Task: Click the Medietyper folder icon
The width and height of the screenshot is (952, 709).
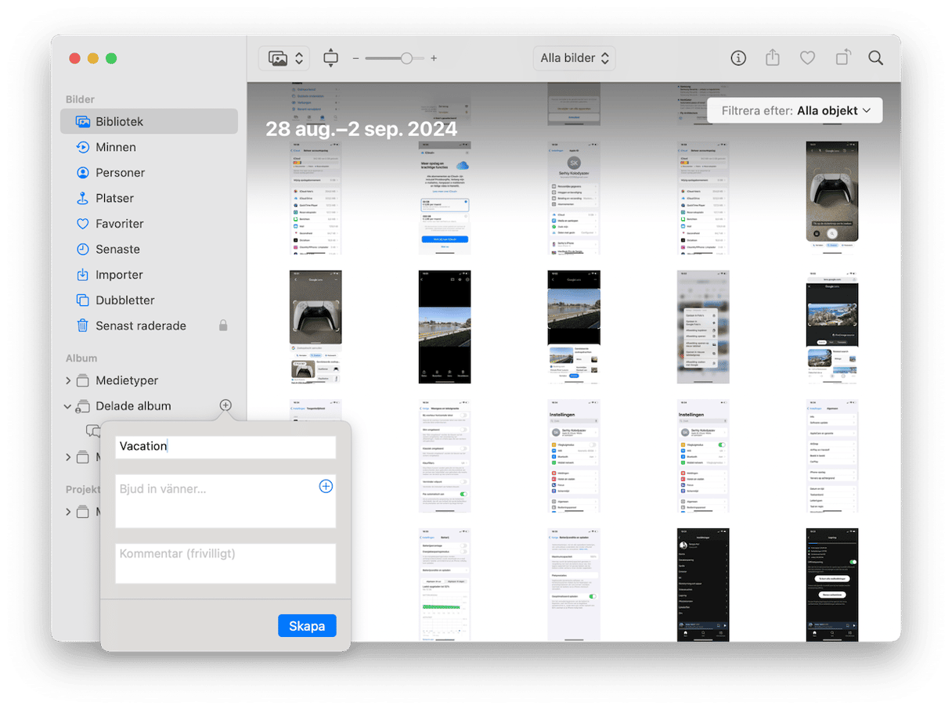Action: click(x=82, y=380)
